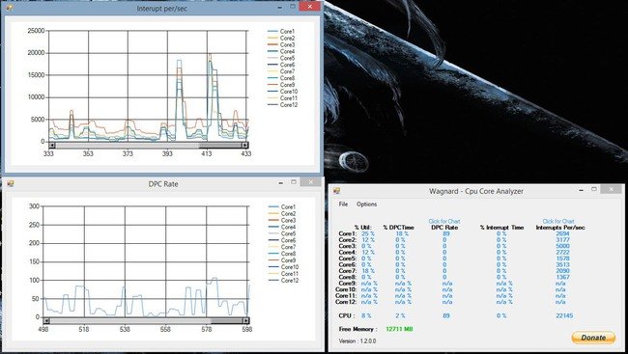
Task: Click the 'Version : 1.2.0.0' label
Action: tap(357, 340)
